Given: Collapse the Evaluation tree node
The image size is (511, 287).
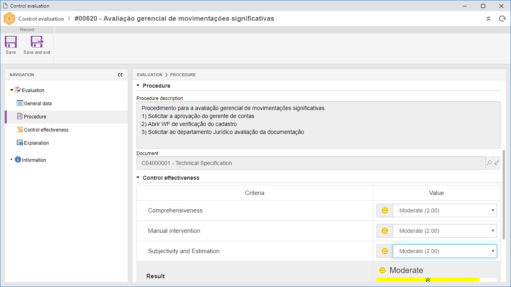Looking at the screenshot, I should 12,90.
